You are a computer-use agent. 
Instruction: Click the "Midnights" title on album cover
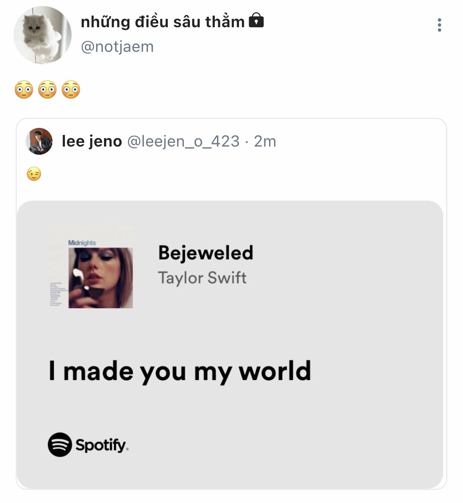(x=82, y=243)
